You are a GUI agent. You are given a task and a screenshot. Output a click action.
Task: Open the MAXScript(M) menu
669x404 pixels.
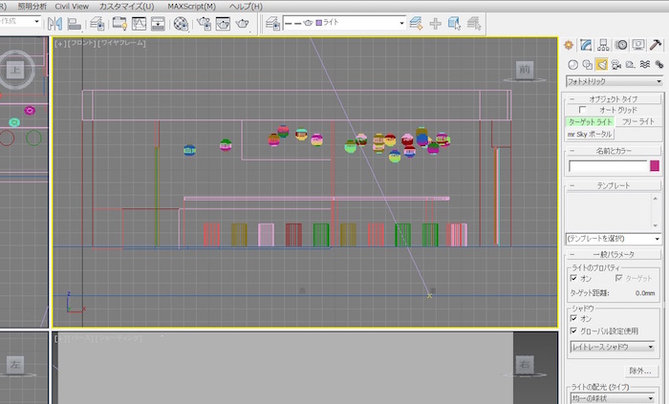tap(191, 6)
